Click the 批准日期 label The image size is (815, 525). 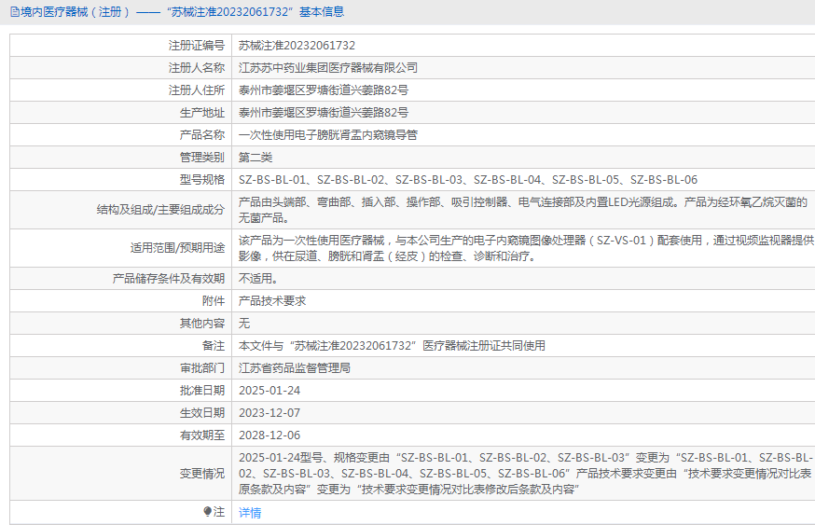click(202, 391)
